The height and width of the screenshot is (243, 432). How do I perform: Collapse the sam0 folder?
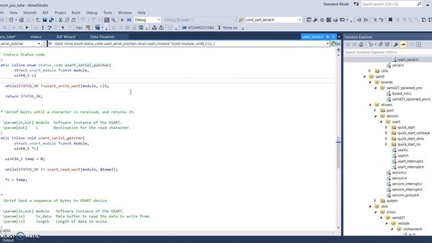tap(364, 76)
